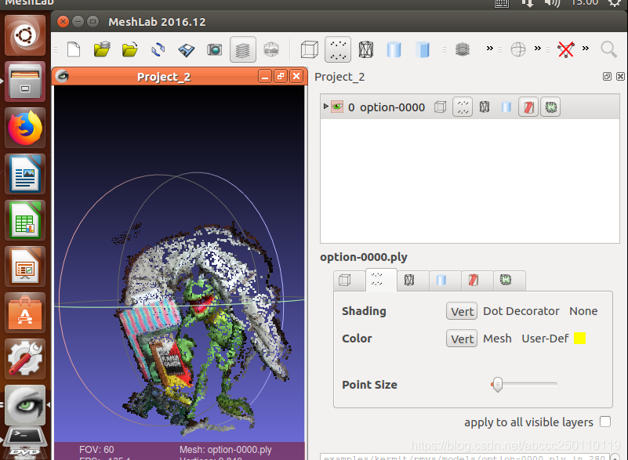Open LibreOffice Writer from the dock

[25, 174]
